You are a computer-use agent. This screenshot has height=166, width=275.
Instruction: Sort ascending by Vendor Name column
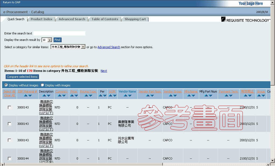pyautogui.click(x=125, y=96)
